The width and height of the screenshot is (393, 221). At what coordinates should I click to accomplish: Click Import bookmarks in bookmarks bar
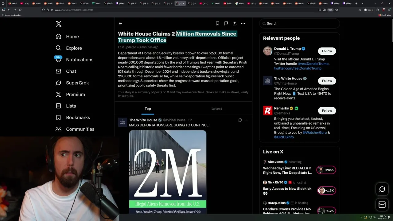tap(11, 15)
